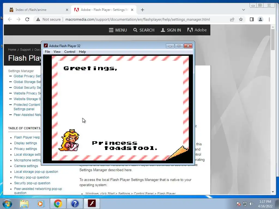Open Flash Player Help contents link
The width and height of the screenshot is (279, 209).
[x=27, y=137]
